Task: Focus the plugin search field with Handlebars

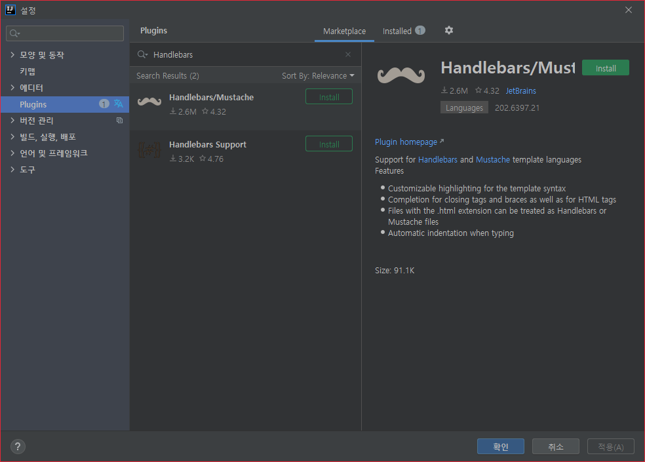Action: pos(246,54)
